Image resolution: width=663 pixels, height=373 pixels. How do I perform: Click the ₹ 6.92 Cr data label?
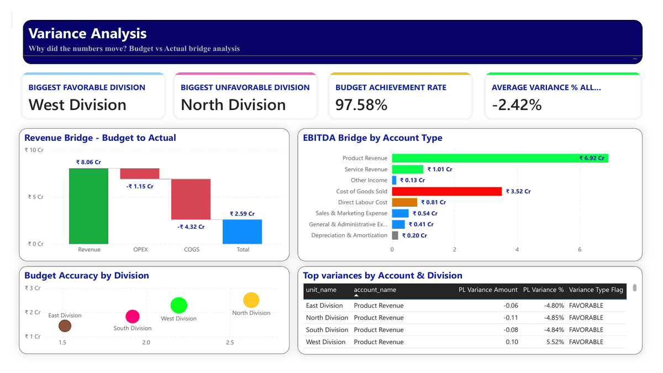coord(592,158)
